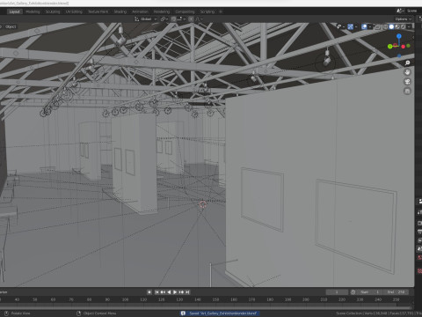Screen dimensions: 422x317
Task: Open the pivot point dropdown
Action: pos(164,19)
